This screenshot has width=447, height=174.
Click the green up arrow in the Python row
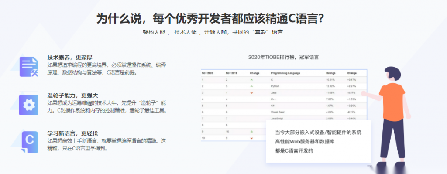pos(251,86)
